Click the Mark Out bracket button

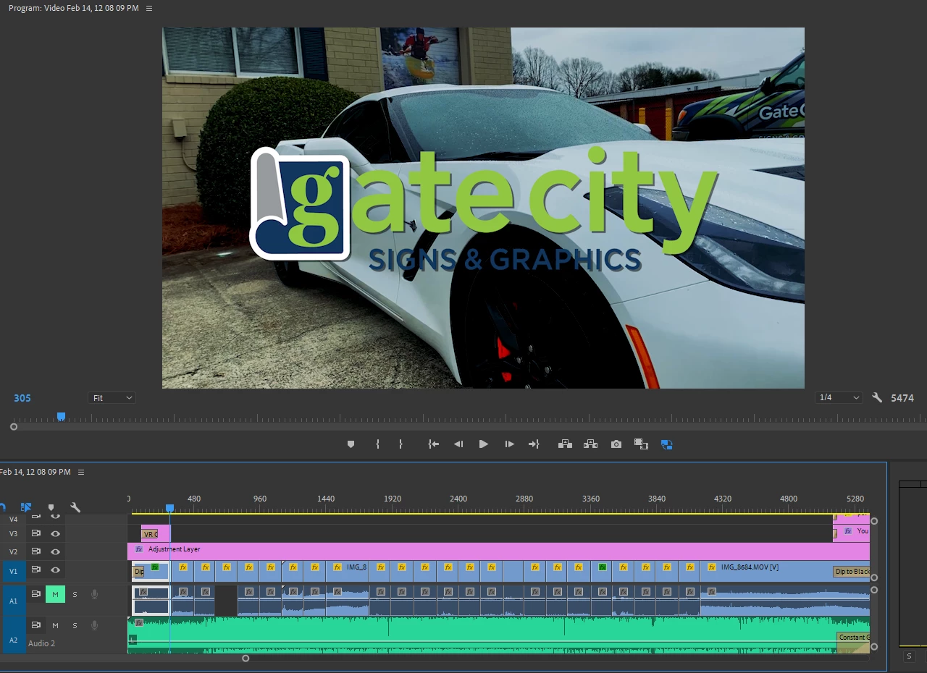[x=400, y=444]
